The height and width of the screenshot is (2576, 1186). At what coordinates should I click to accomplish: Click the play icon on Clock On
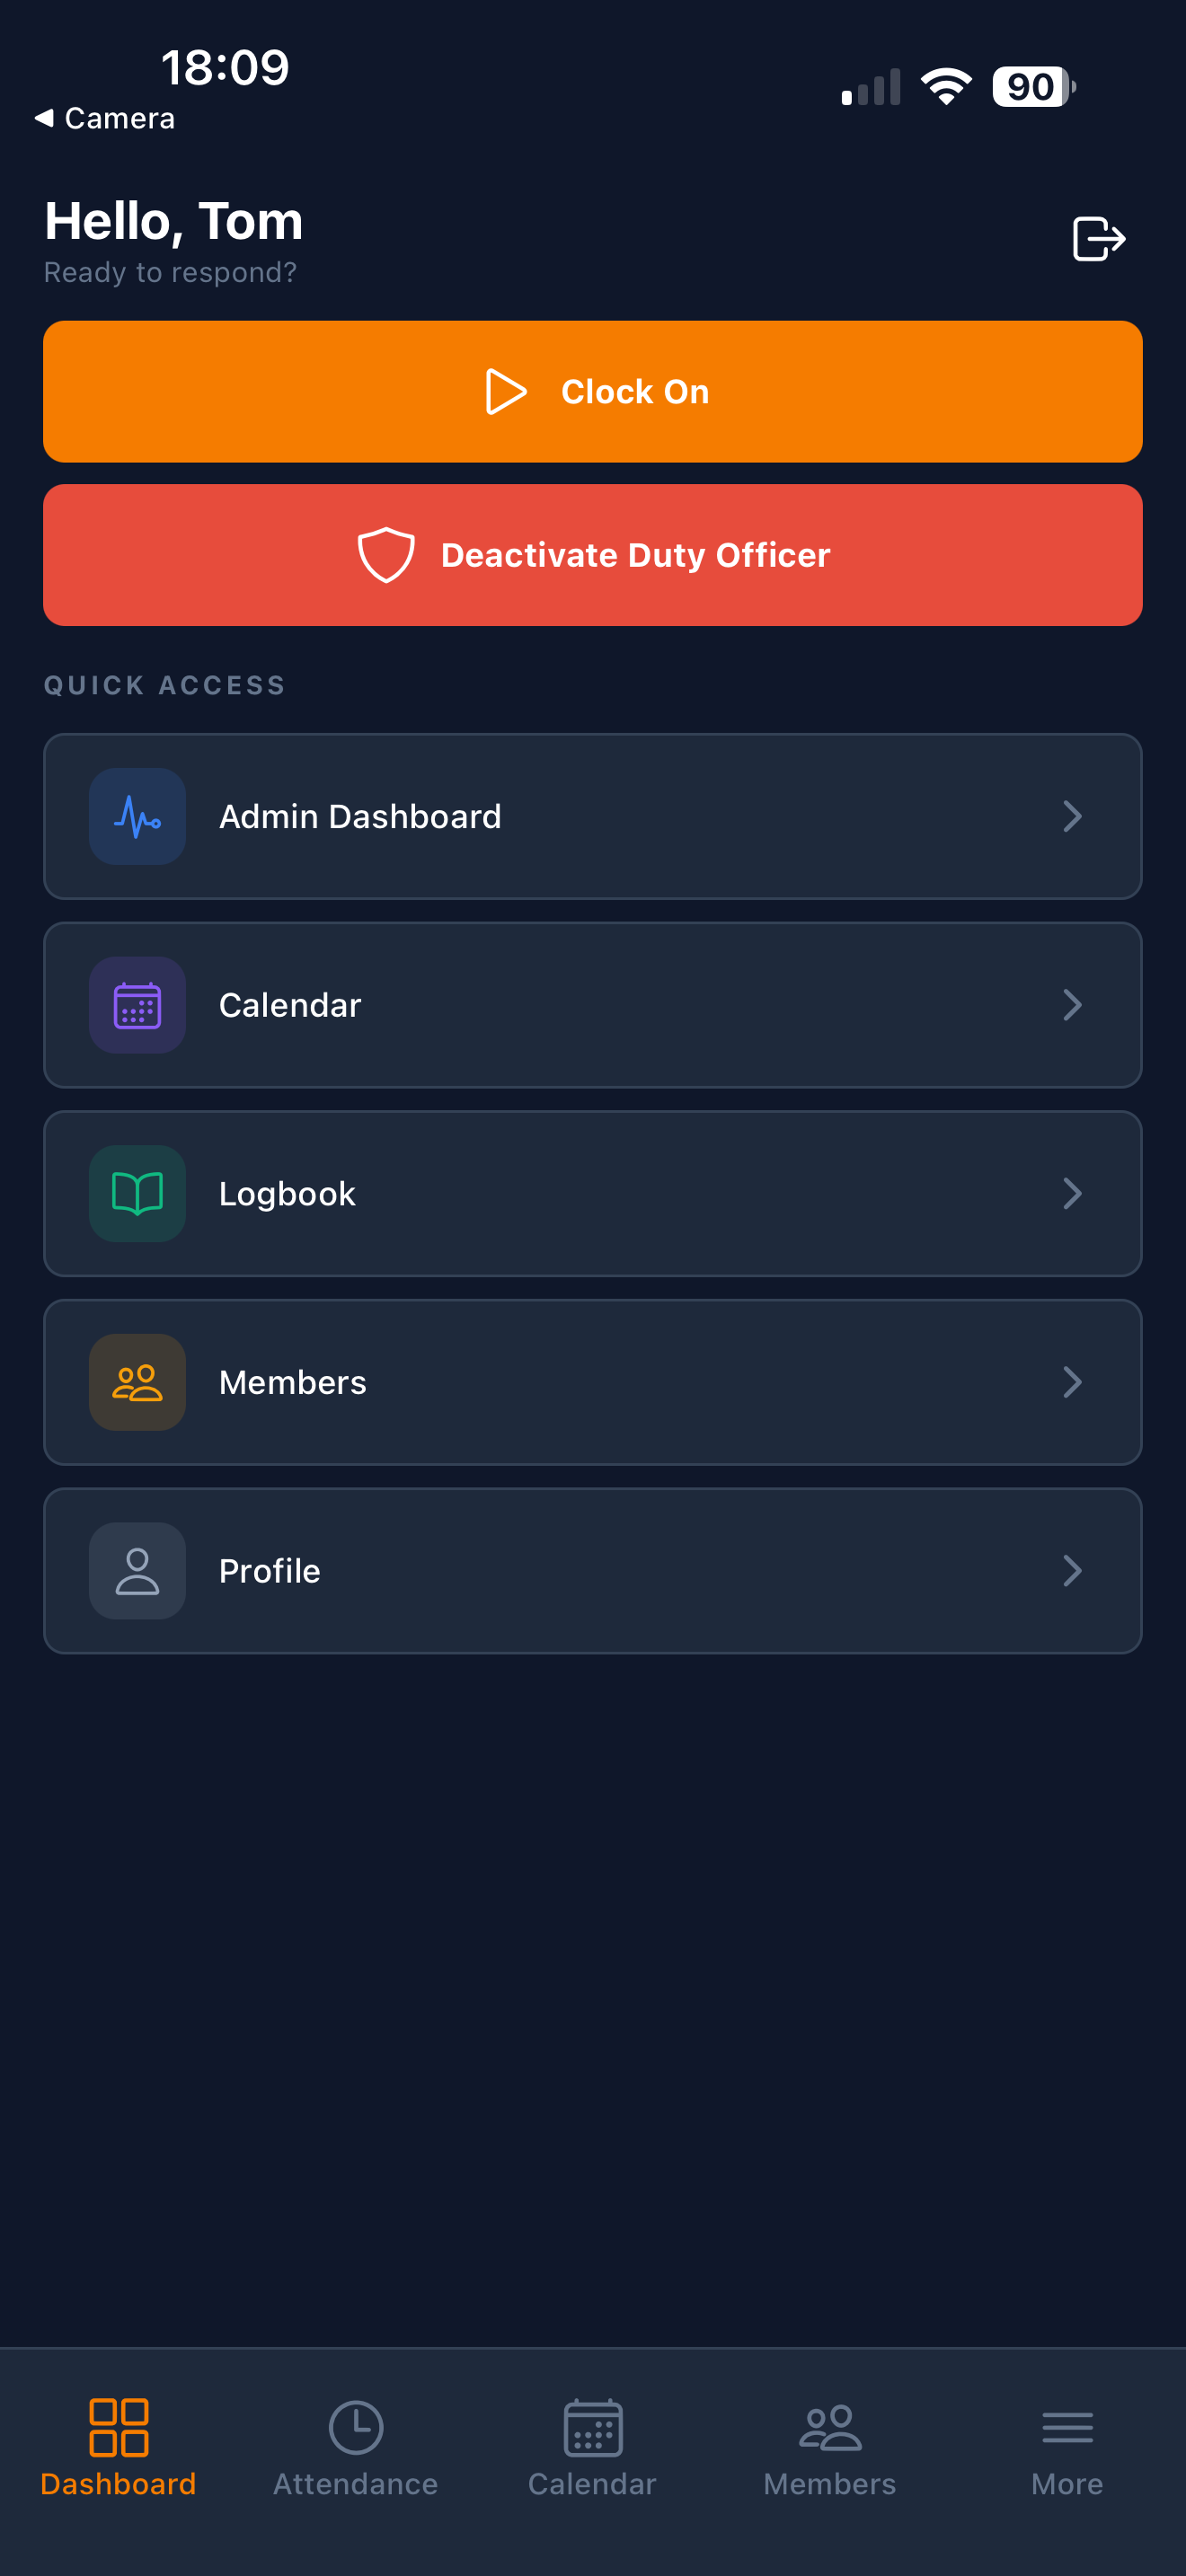[x=506, y=391]
